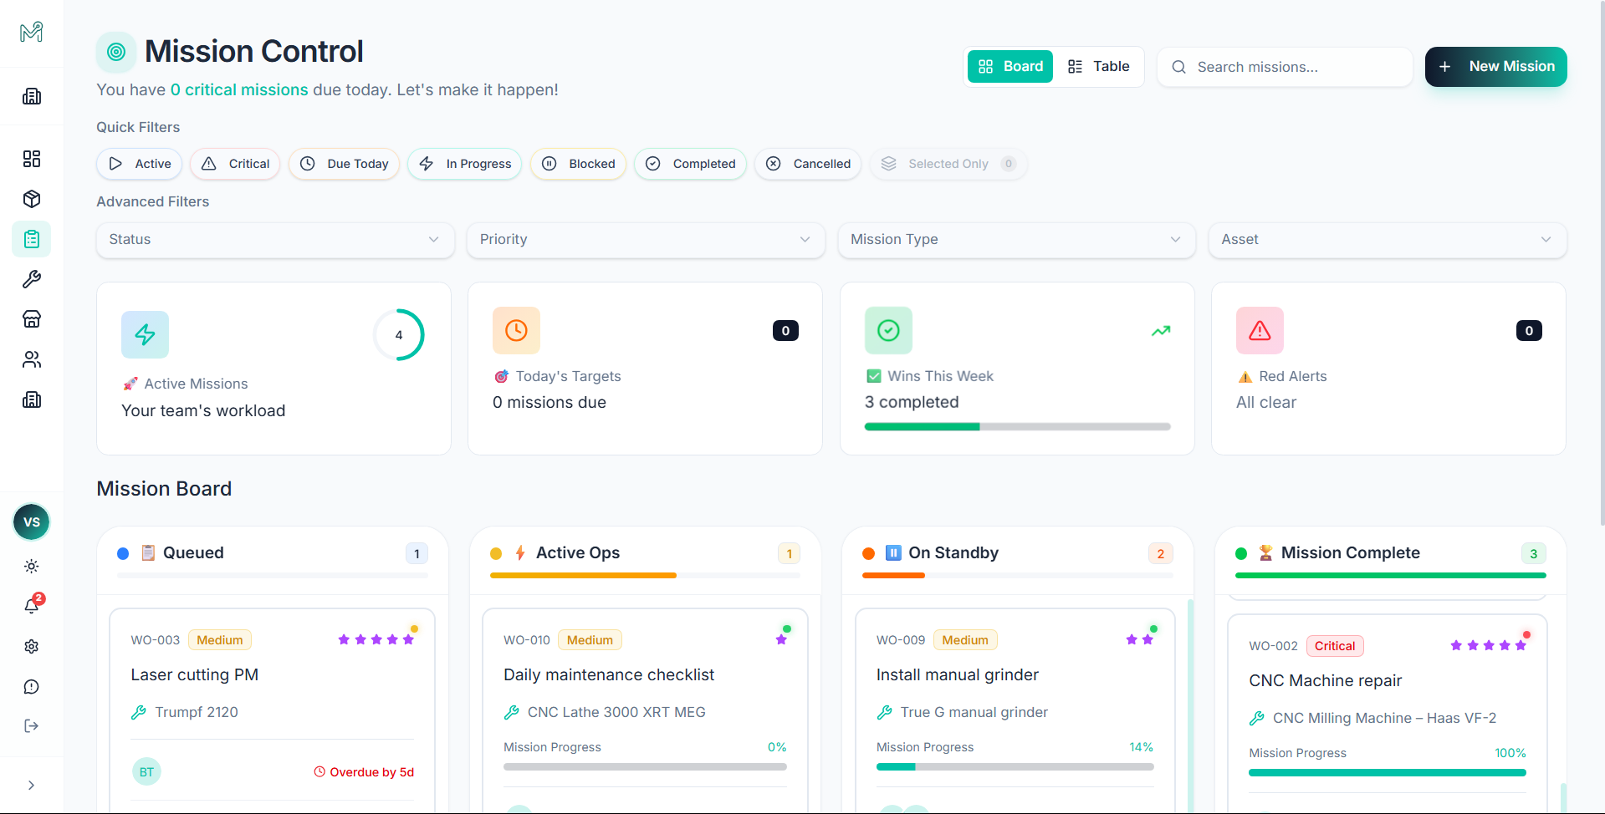This screenshot has height=814, width=1605.
Task: Click the Wins This Week progress bar
Action: (x=1017, y=427)
